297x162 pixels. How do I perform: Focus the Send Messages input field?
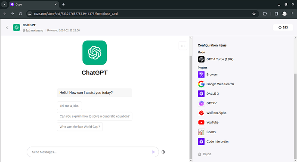pyautogui.click(x=93, y=152)
